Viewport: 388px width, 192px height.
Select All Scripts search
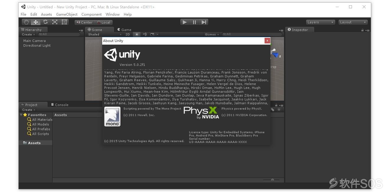[38, 134]
